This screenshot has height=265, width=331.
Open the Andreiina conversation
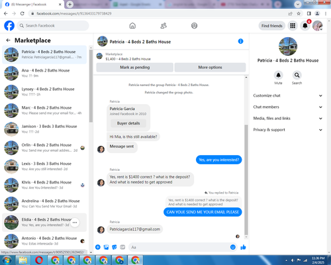point(44,203)
